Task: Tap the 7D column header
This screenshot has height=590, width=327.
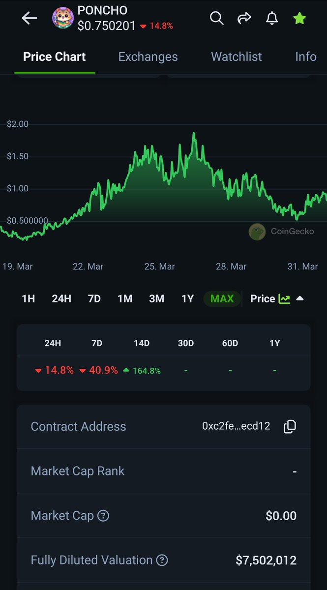Action: pyautogui.click(x=97, y=343)
